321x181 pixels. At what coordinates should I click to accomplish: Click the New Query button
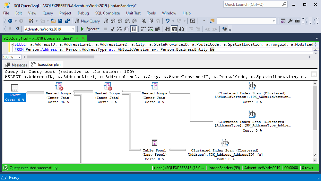tap(87, 21)
